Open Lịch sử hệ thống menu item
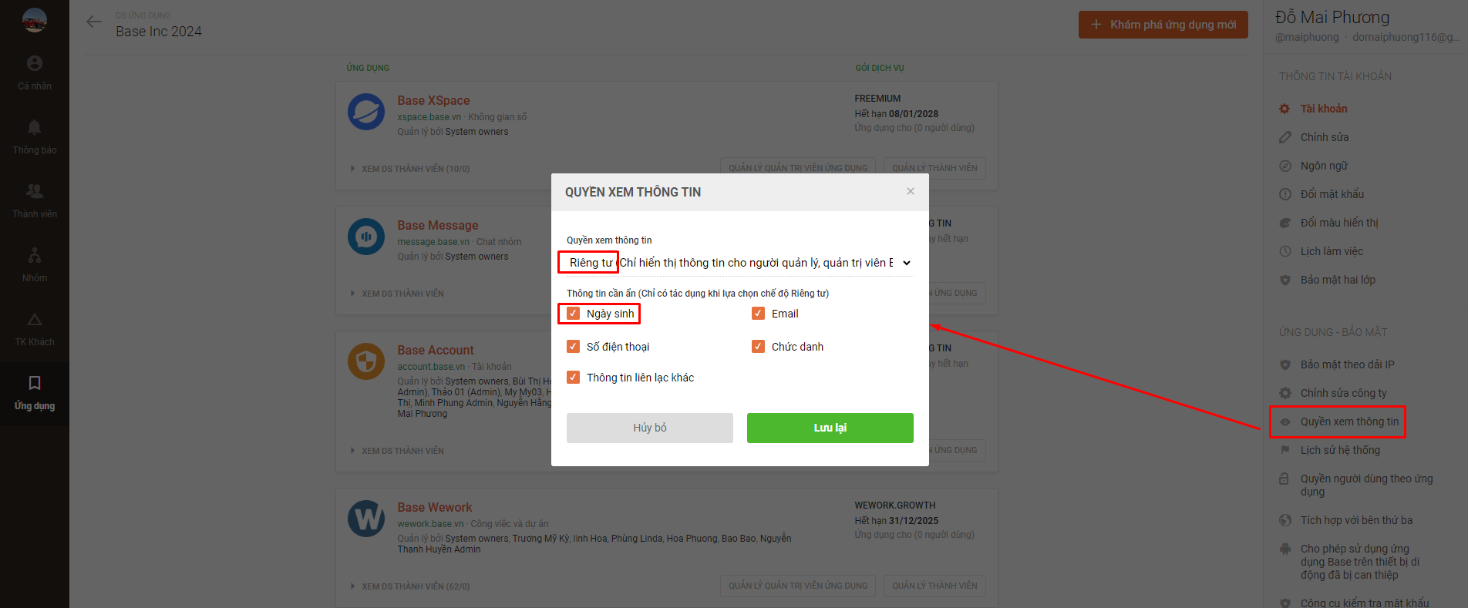1468x608 pixels. point(1340,450)
